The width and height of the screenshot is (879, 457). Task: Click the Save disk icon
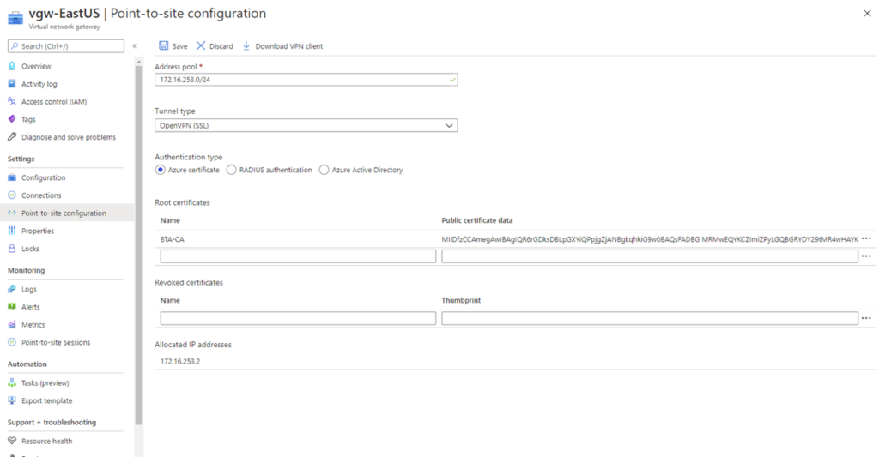164,46
